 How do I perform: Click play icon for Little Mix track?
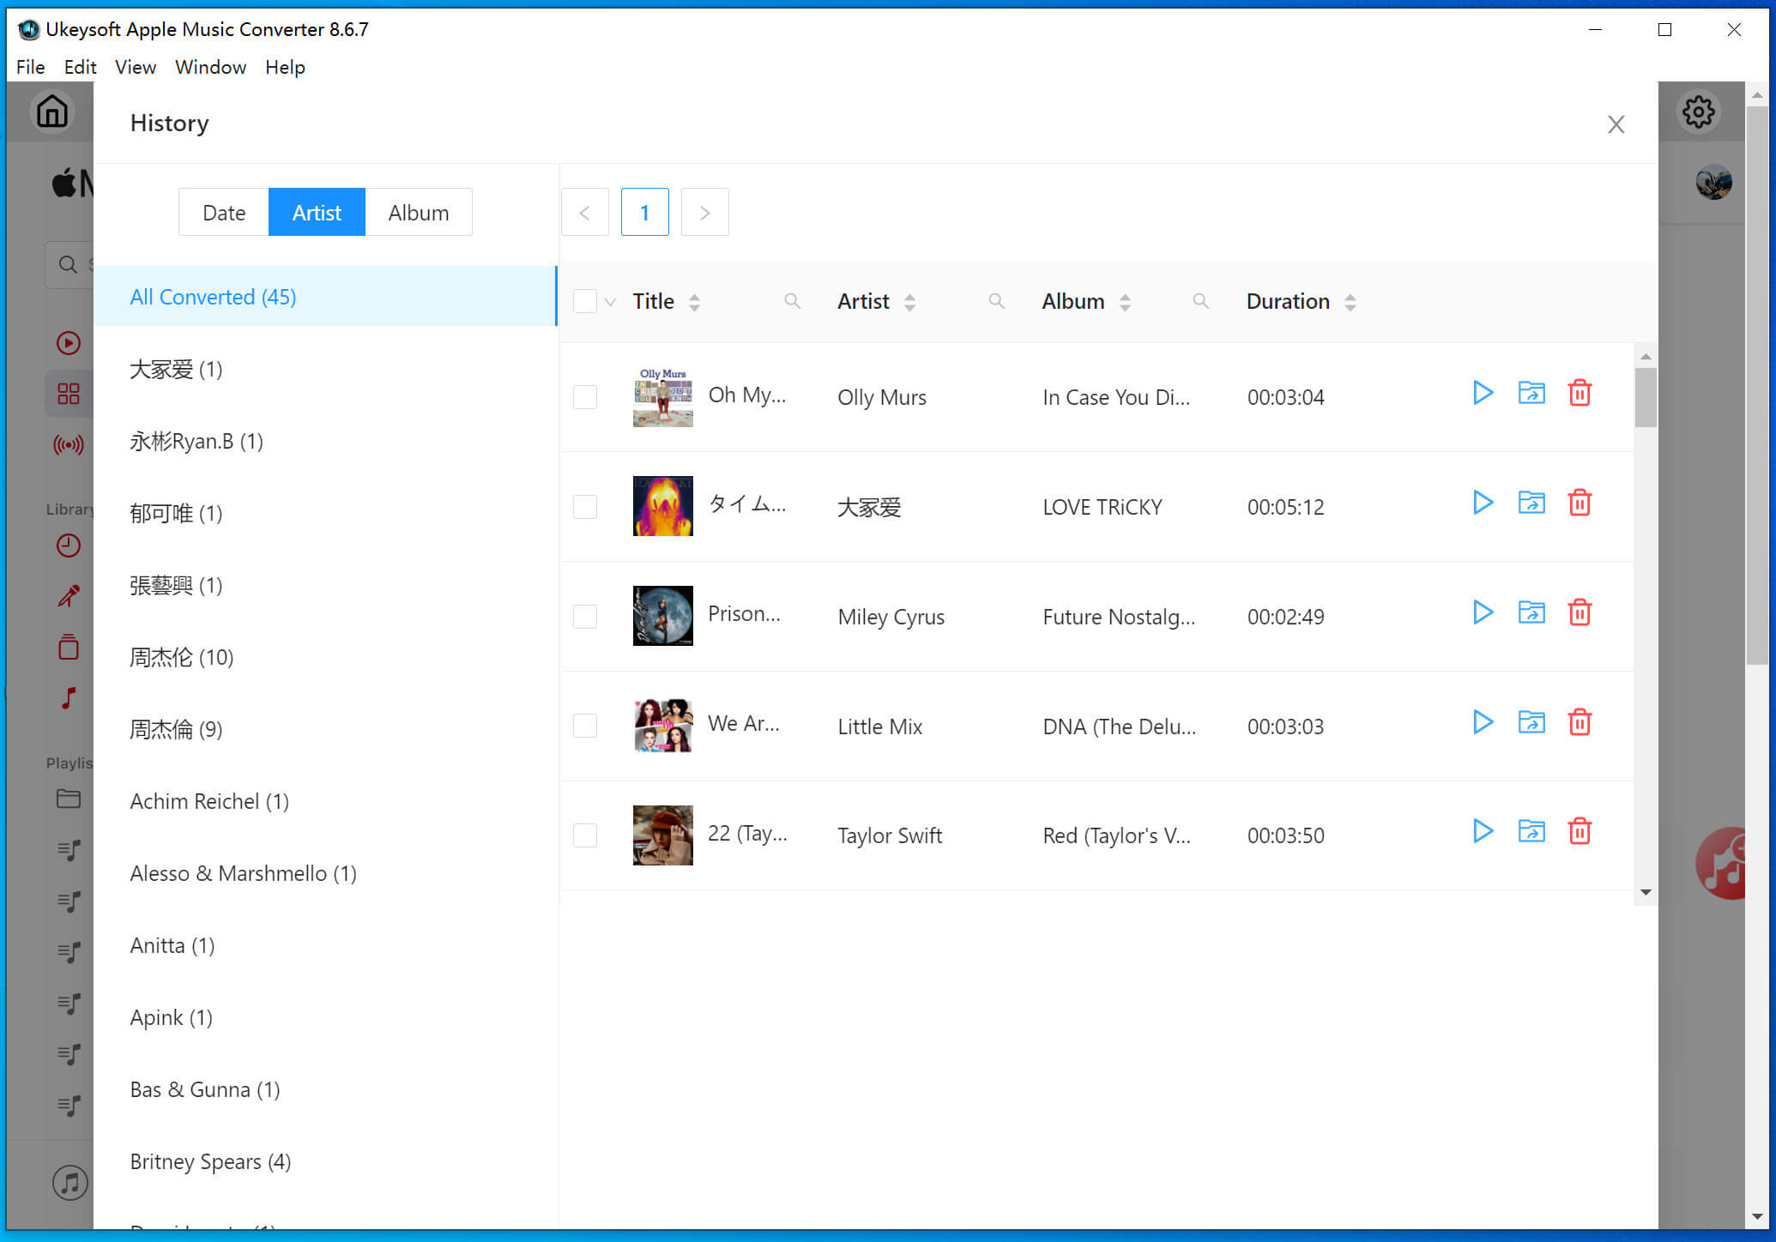click(x=1483, y=726)
